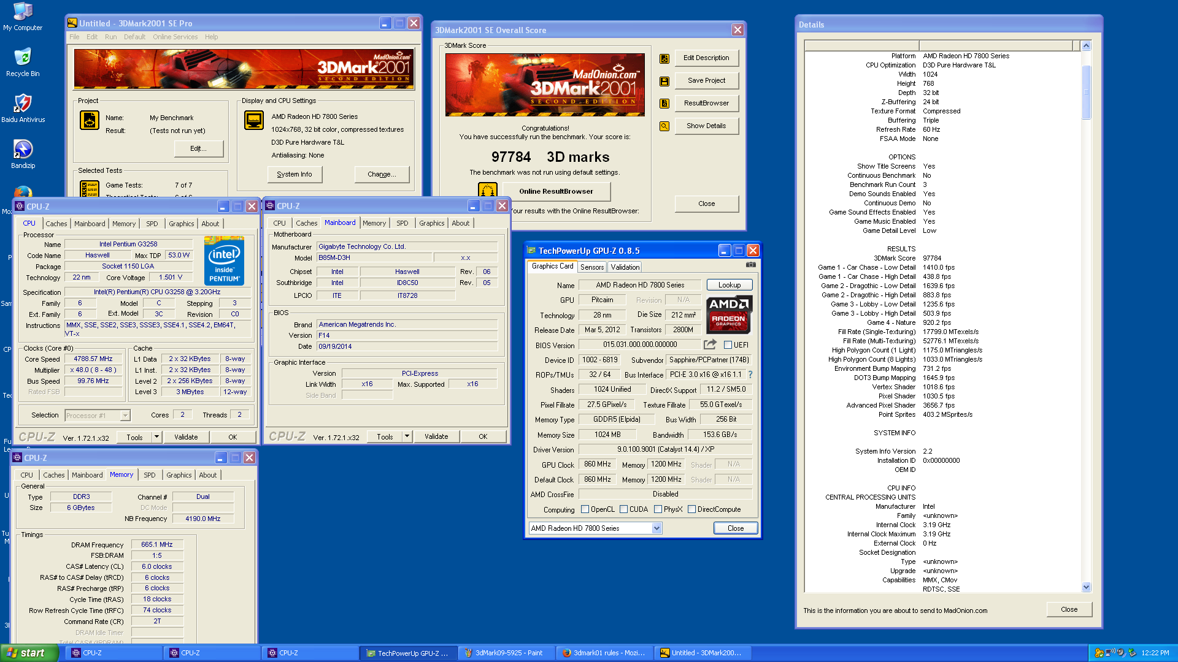Click GPU-Z screenshot camera icon
1178x662 pixels.
tap(750, 265)
